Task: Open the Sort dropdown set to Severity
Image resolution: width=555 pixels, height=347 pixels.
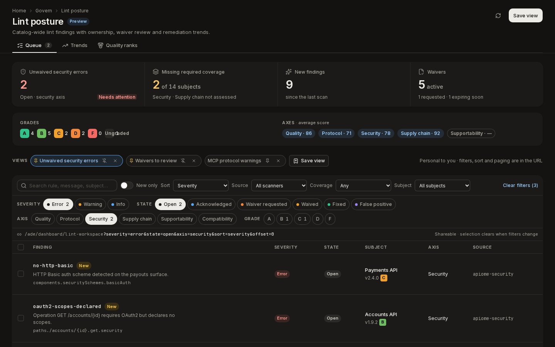Action: 201,185
